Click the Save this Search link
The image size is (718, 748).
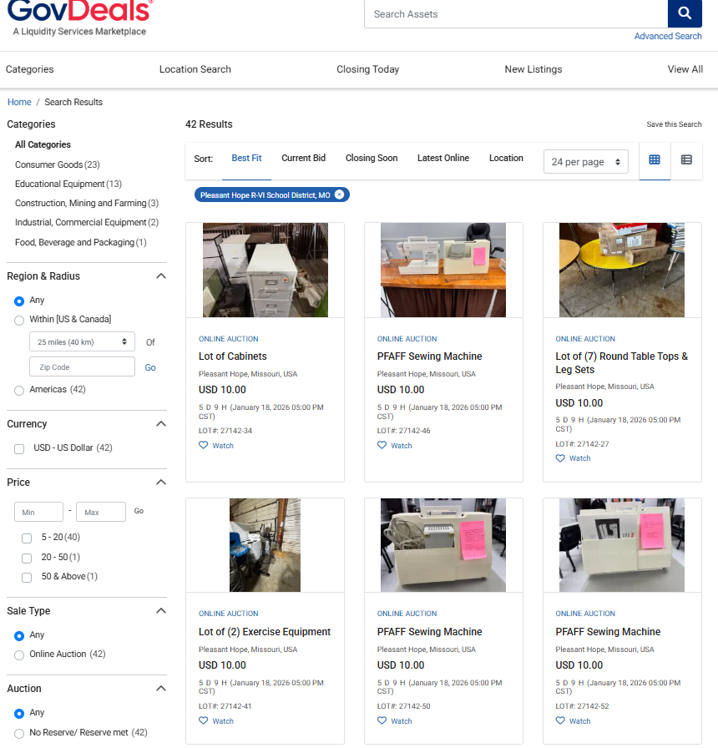tap(674, 124)
